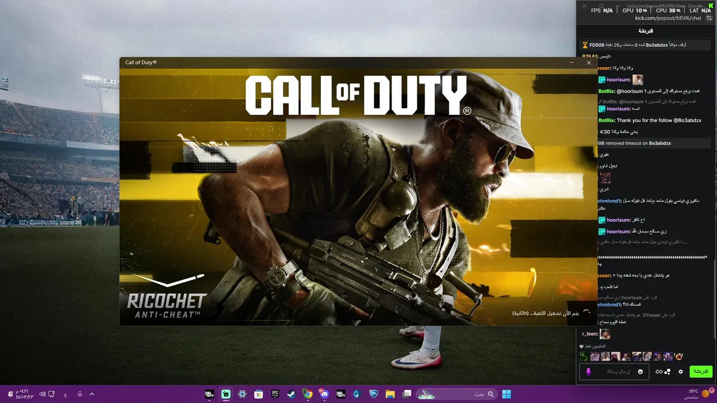Viewport: 717px width, 403px height.
Task: Click the green chat send button
Action: [700, 371]
